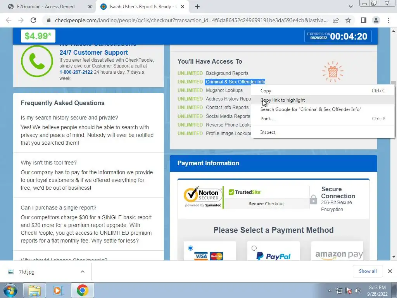Click the Norton Secured badge

tap(203, 197)
